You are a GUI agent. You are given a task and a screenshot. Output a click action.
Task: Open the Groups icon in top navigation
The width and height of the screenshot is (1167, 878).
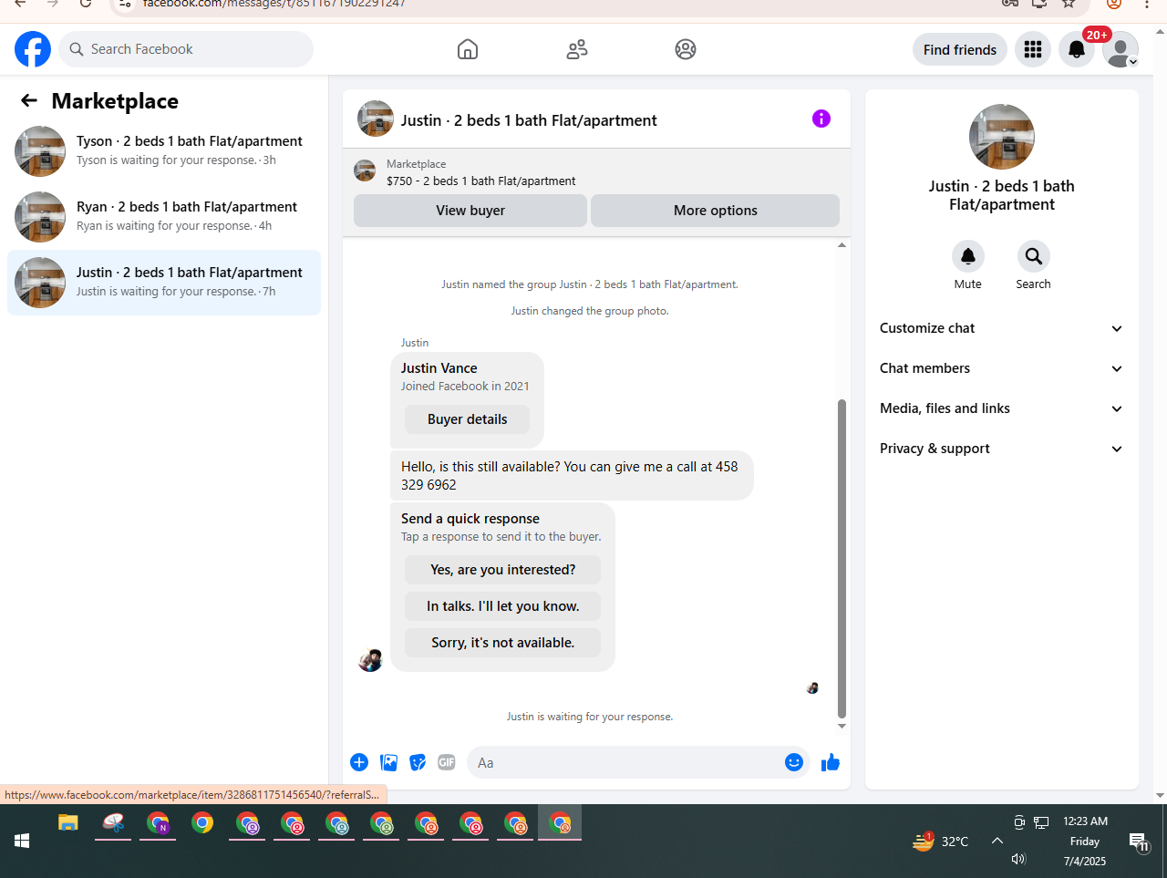point(686,49)
